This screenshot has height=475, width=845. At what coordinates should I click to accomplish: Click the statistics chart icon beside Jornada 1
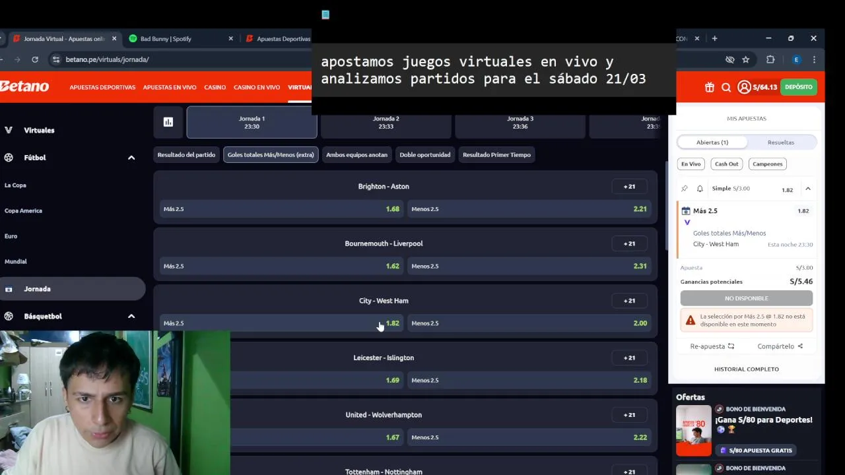[168, 122]
